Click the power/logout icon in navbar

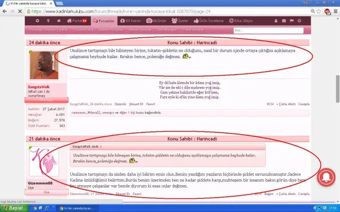299,20
